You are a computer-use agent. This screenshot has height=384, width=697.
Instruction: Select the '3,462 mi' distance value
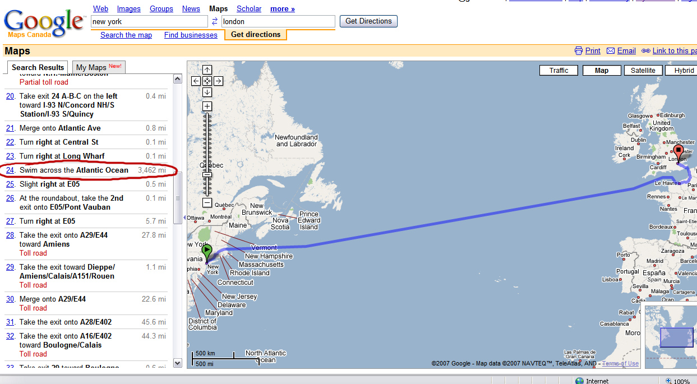[x=151, y=170]
